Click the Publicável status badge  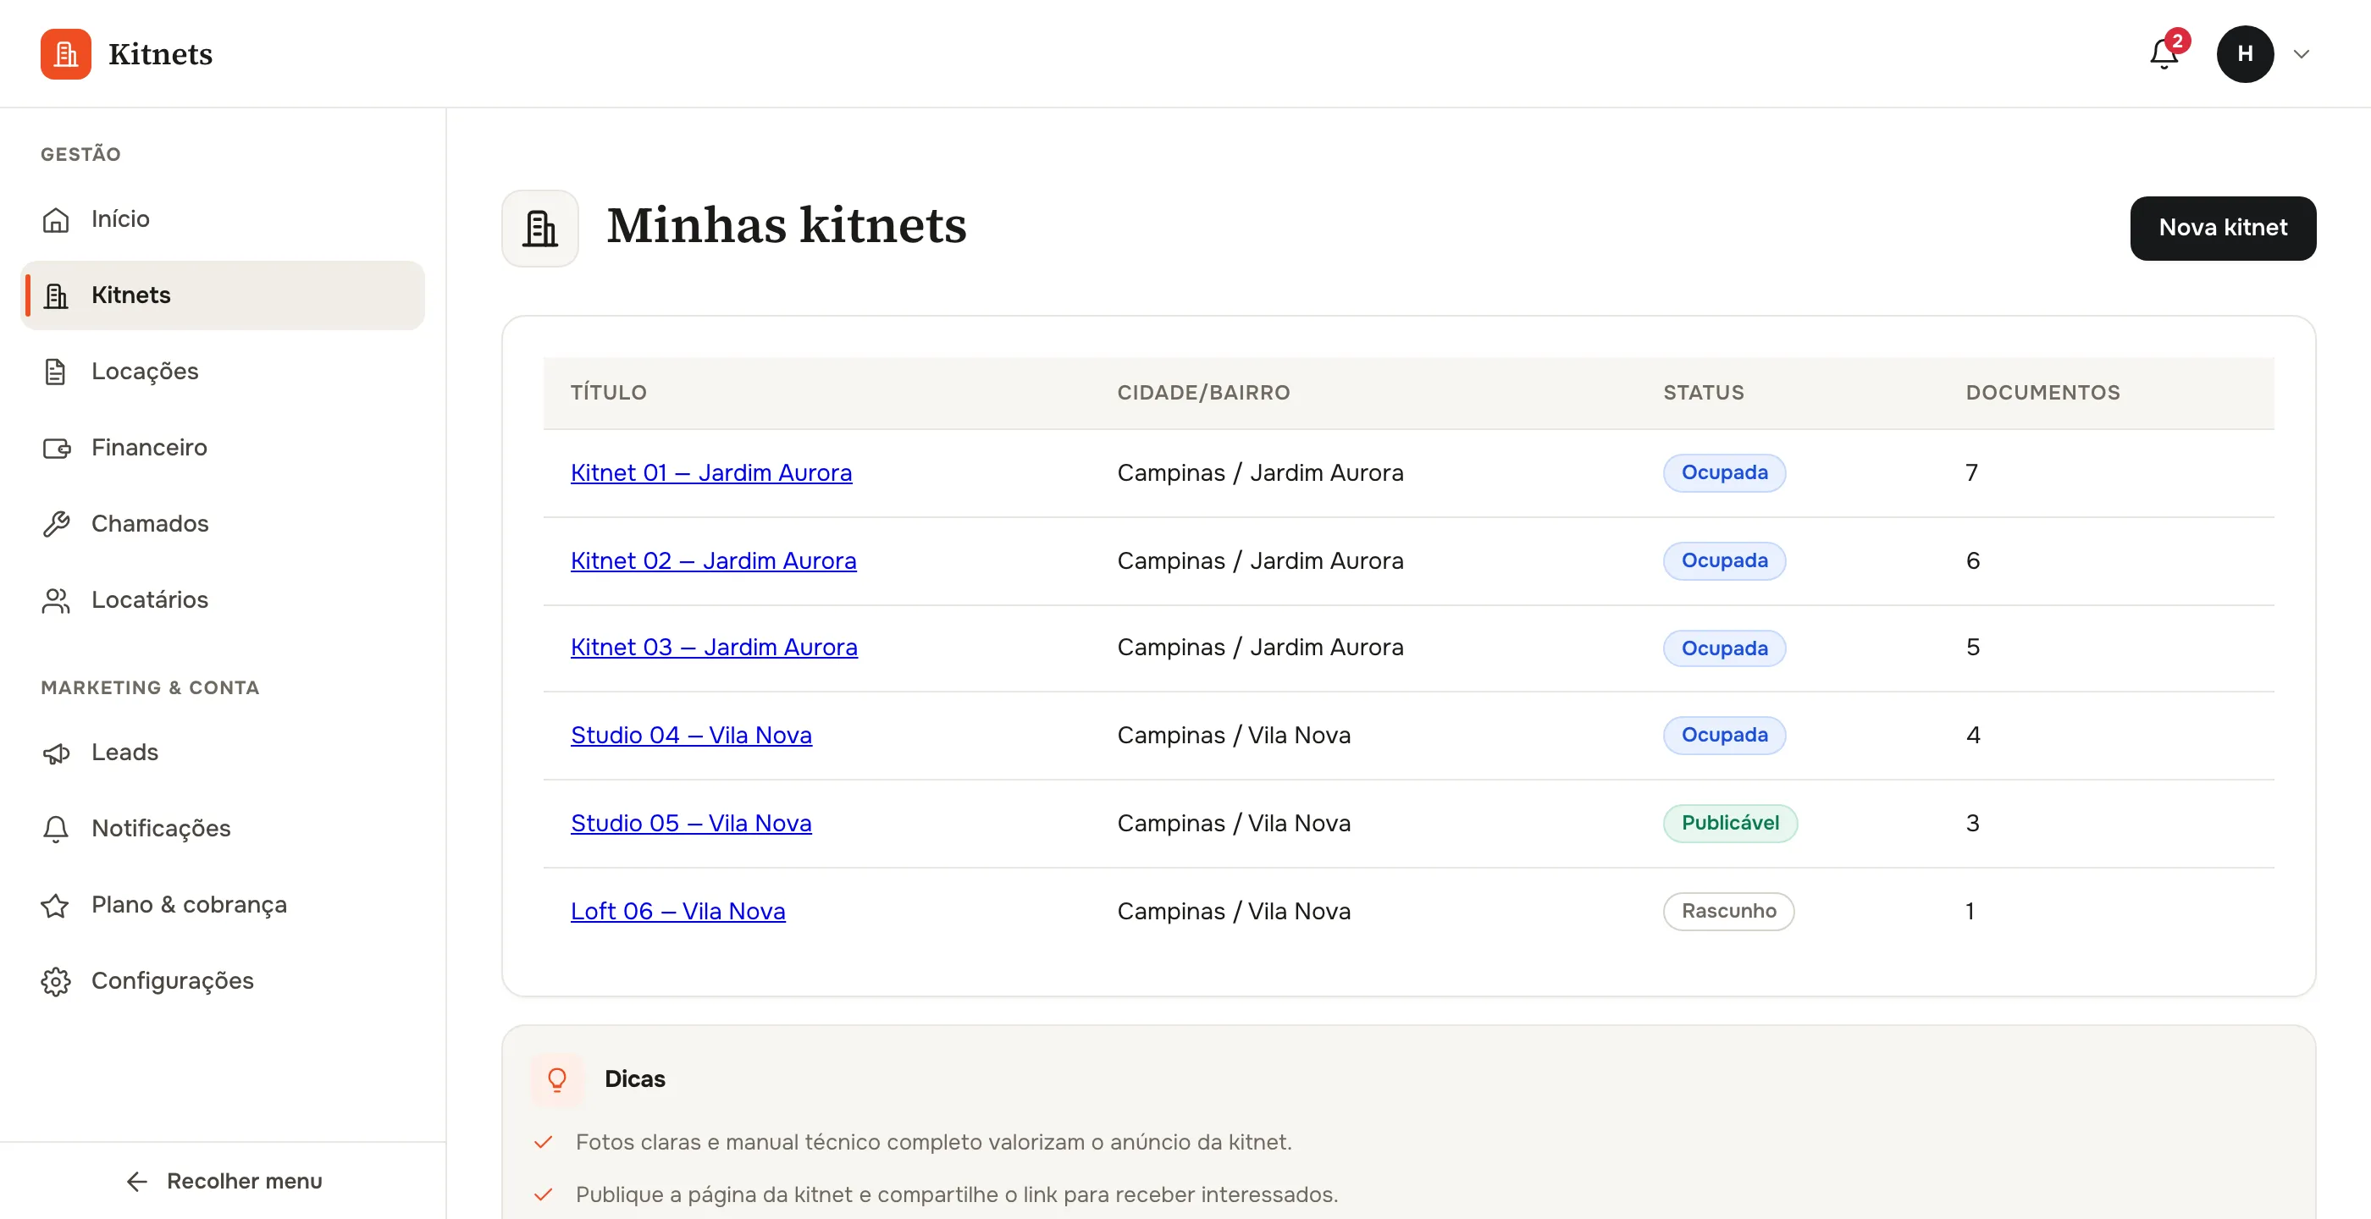click(x=1729, y=824)
